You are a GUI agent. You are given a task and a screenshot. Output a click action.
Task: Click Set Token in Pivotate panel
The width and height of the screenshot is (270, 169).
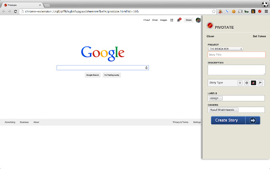point(259,36)
